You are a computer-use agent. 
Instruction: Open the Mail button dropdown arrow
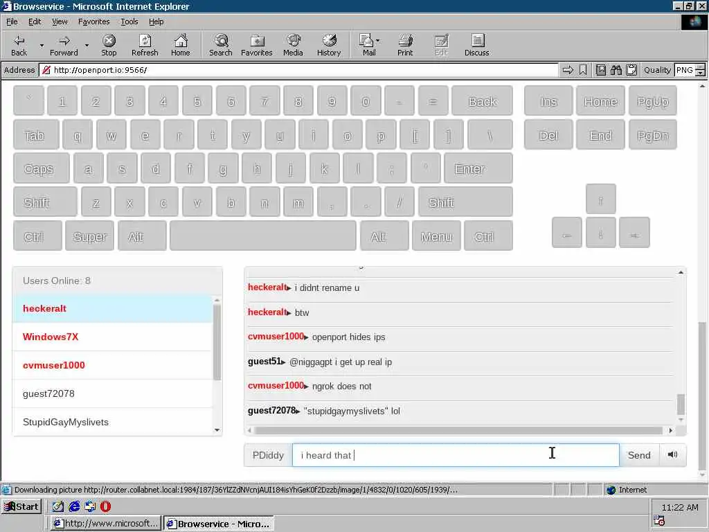tap(377, 41)
